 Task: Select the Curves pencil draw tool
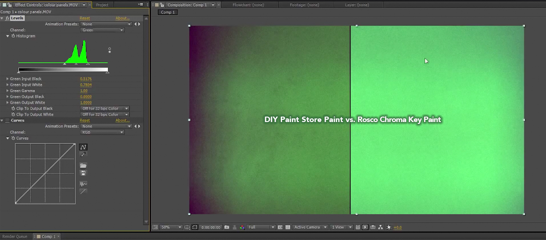[83, 155]
